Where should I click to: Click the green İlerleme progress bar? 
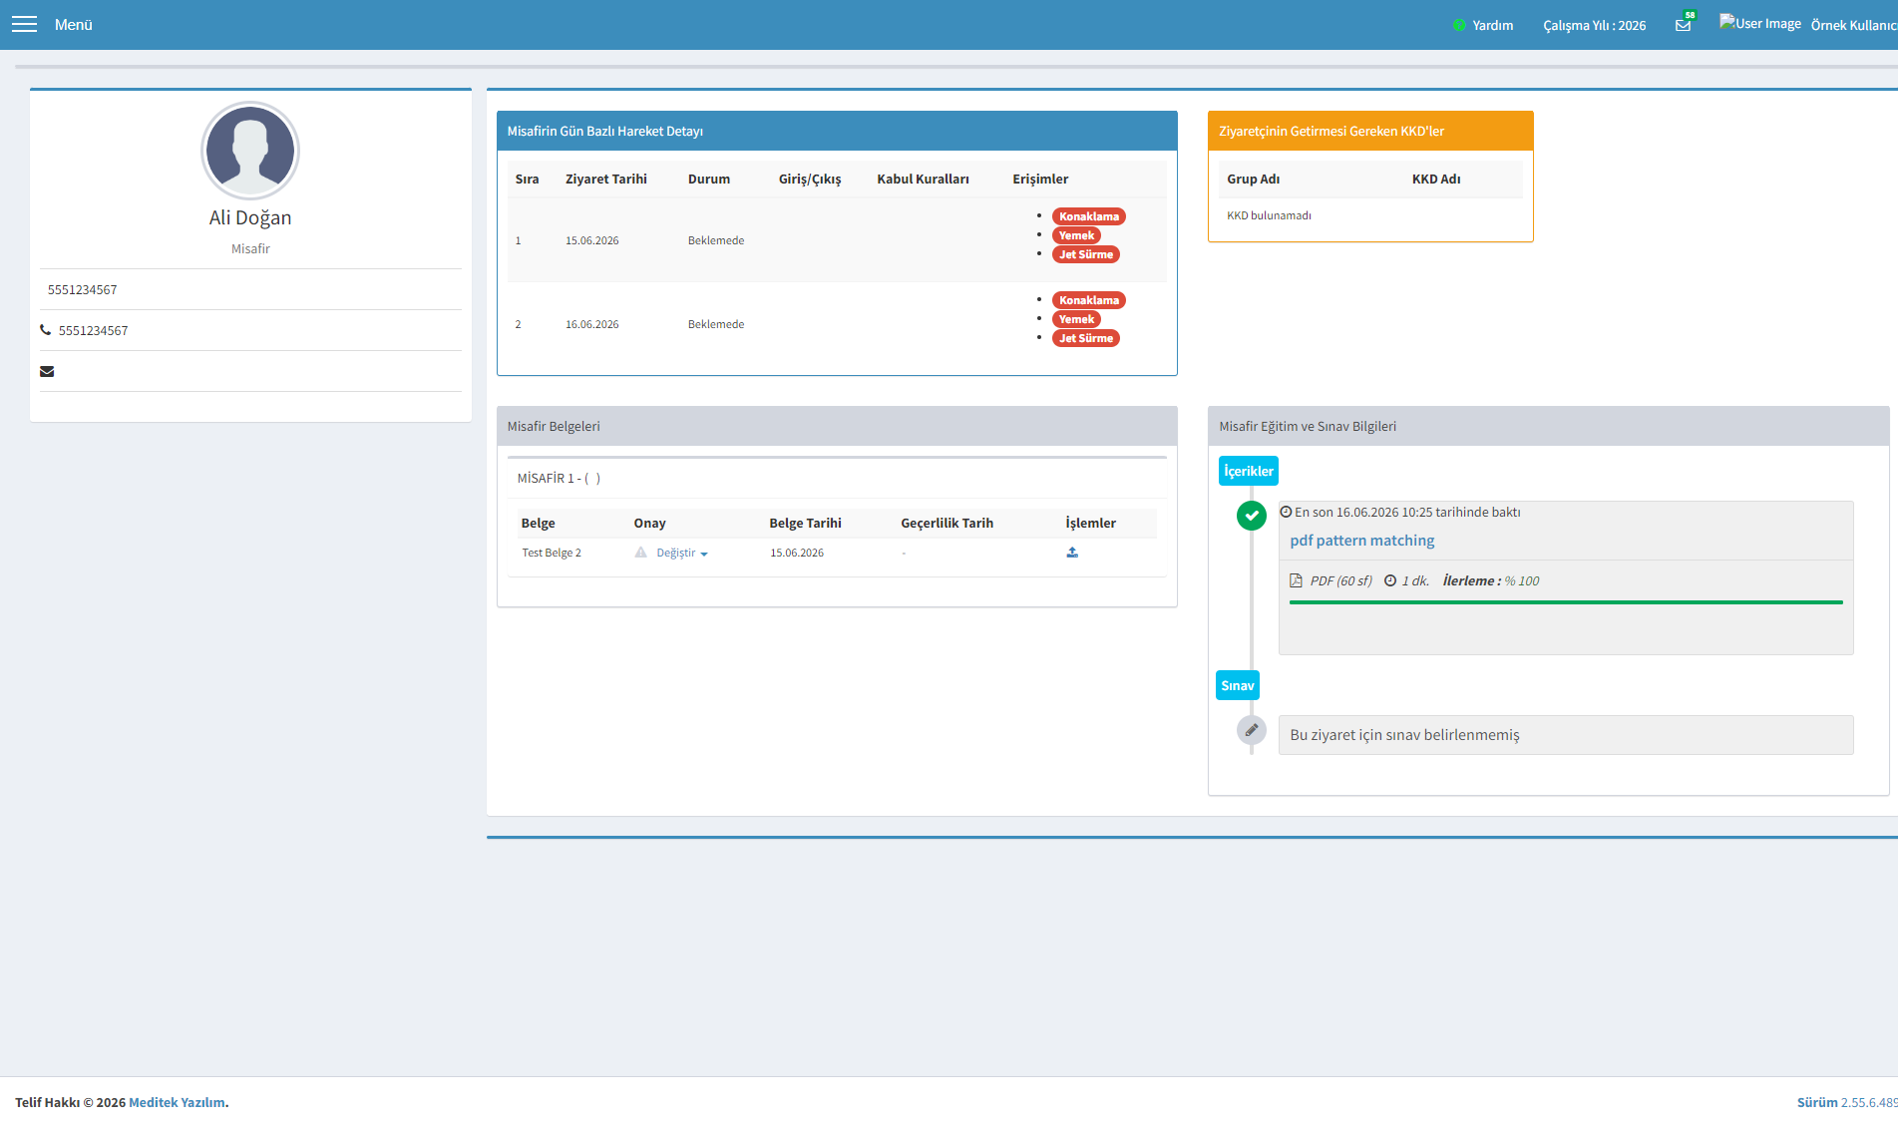click(1566, 602)
